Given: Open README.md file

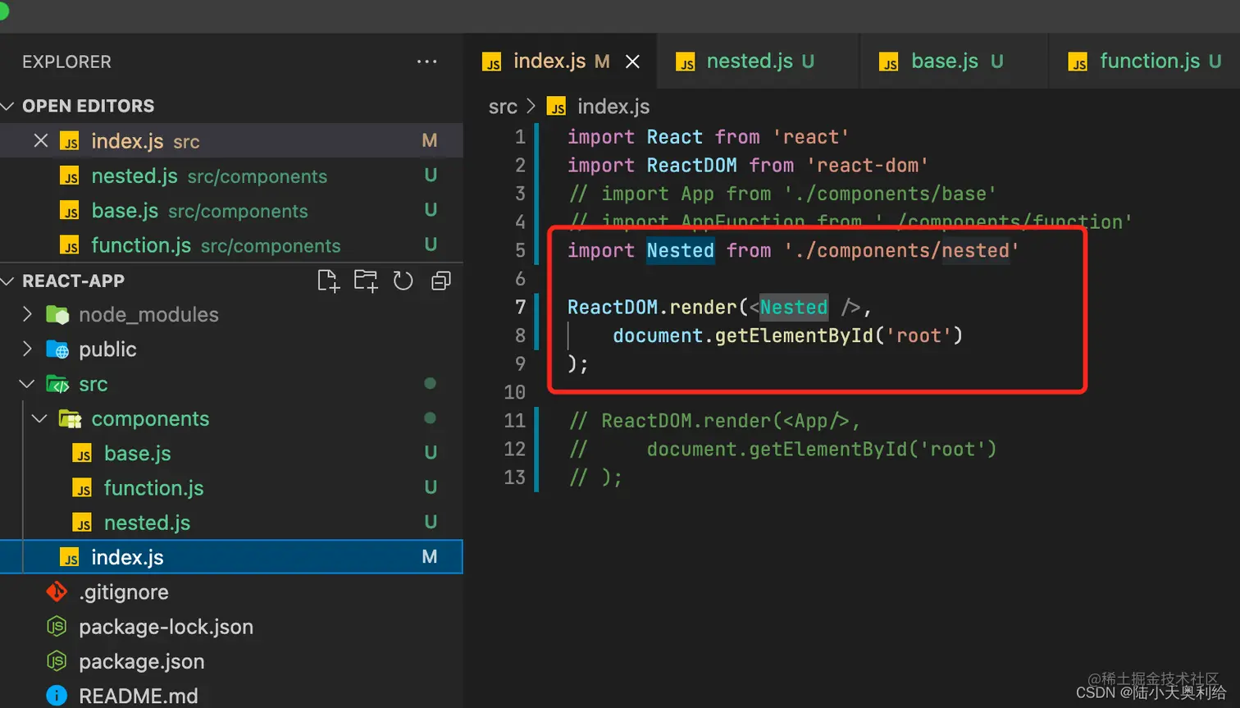Looking at the screenshot, I should click(231, 695).
